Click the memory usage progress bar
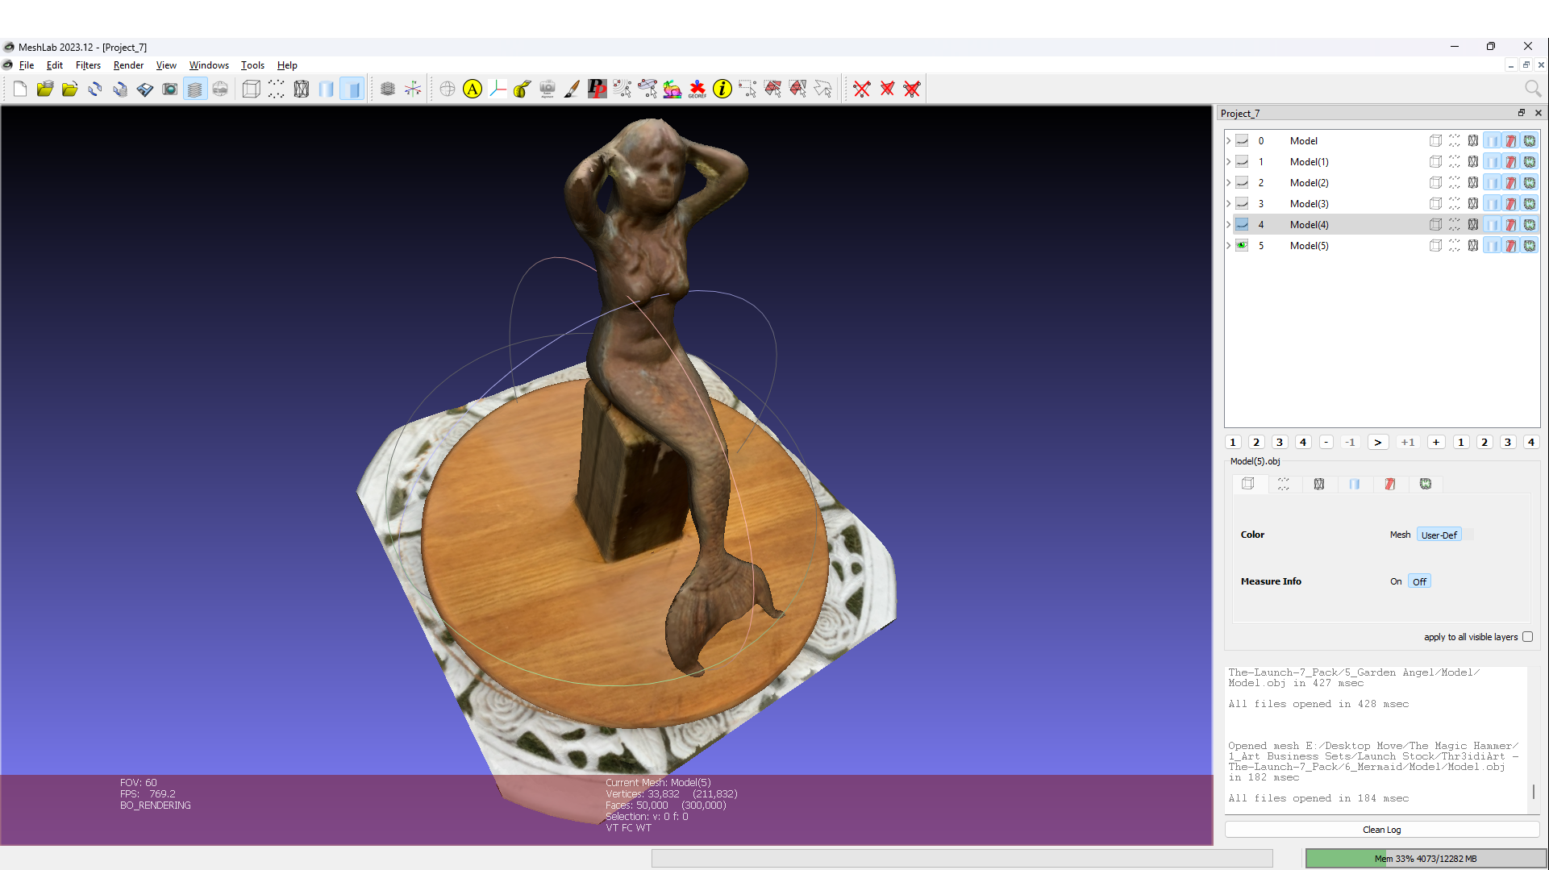1549x870 pixels. click(x=1425, y=859)
